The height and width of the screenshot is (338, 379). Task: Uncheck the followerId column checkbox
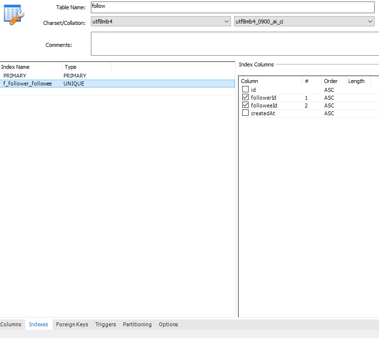tap(245, 97)
